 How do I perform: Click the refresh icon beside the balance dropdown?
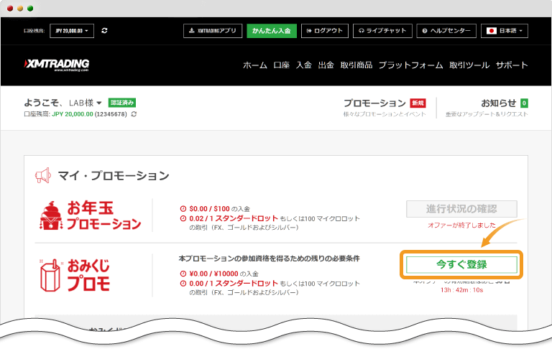click(x=104, y=31)
